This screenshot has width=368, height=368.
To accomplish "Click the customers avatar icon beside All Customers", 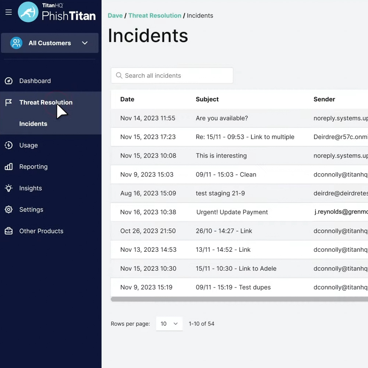I will [x=16, y=43].
